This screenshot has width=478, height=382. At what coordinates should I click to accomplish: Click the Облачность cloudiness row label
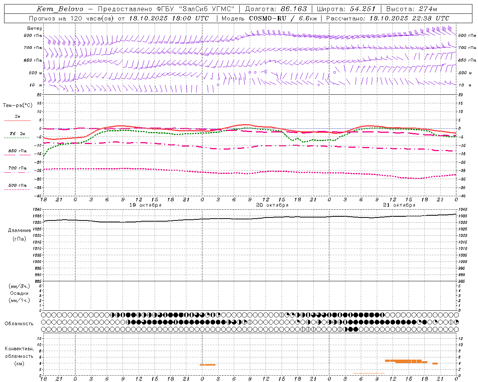pos(19,323)
